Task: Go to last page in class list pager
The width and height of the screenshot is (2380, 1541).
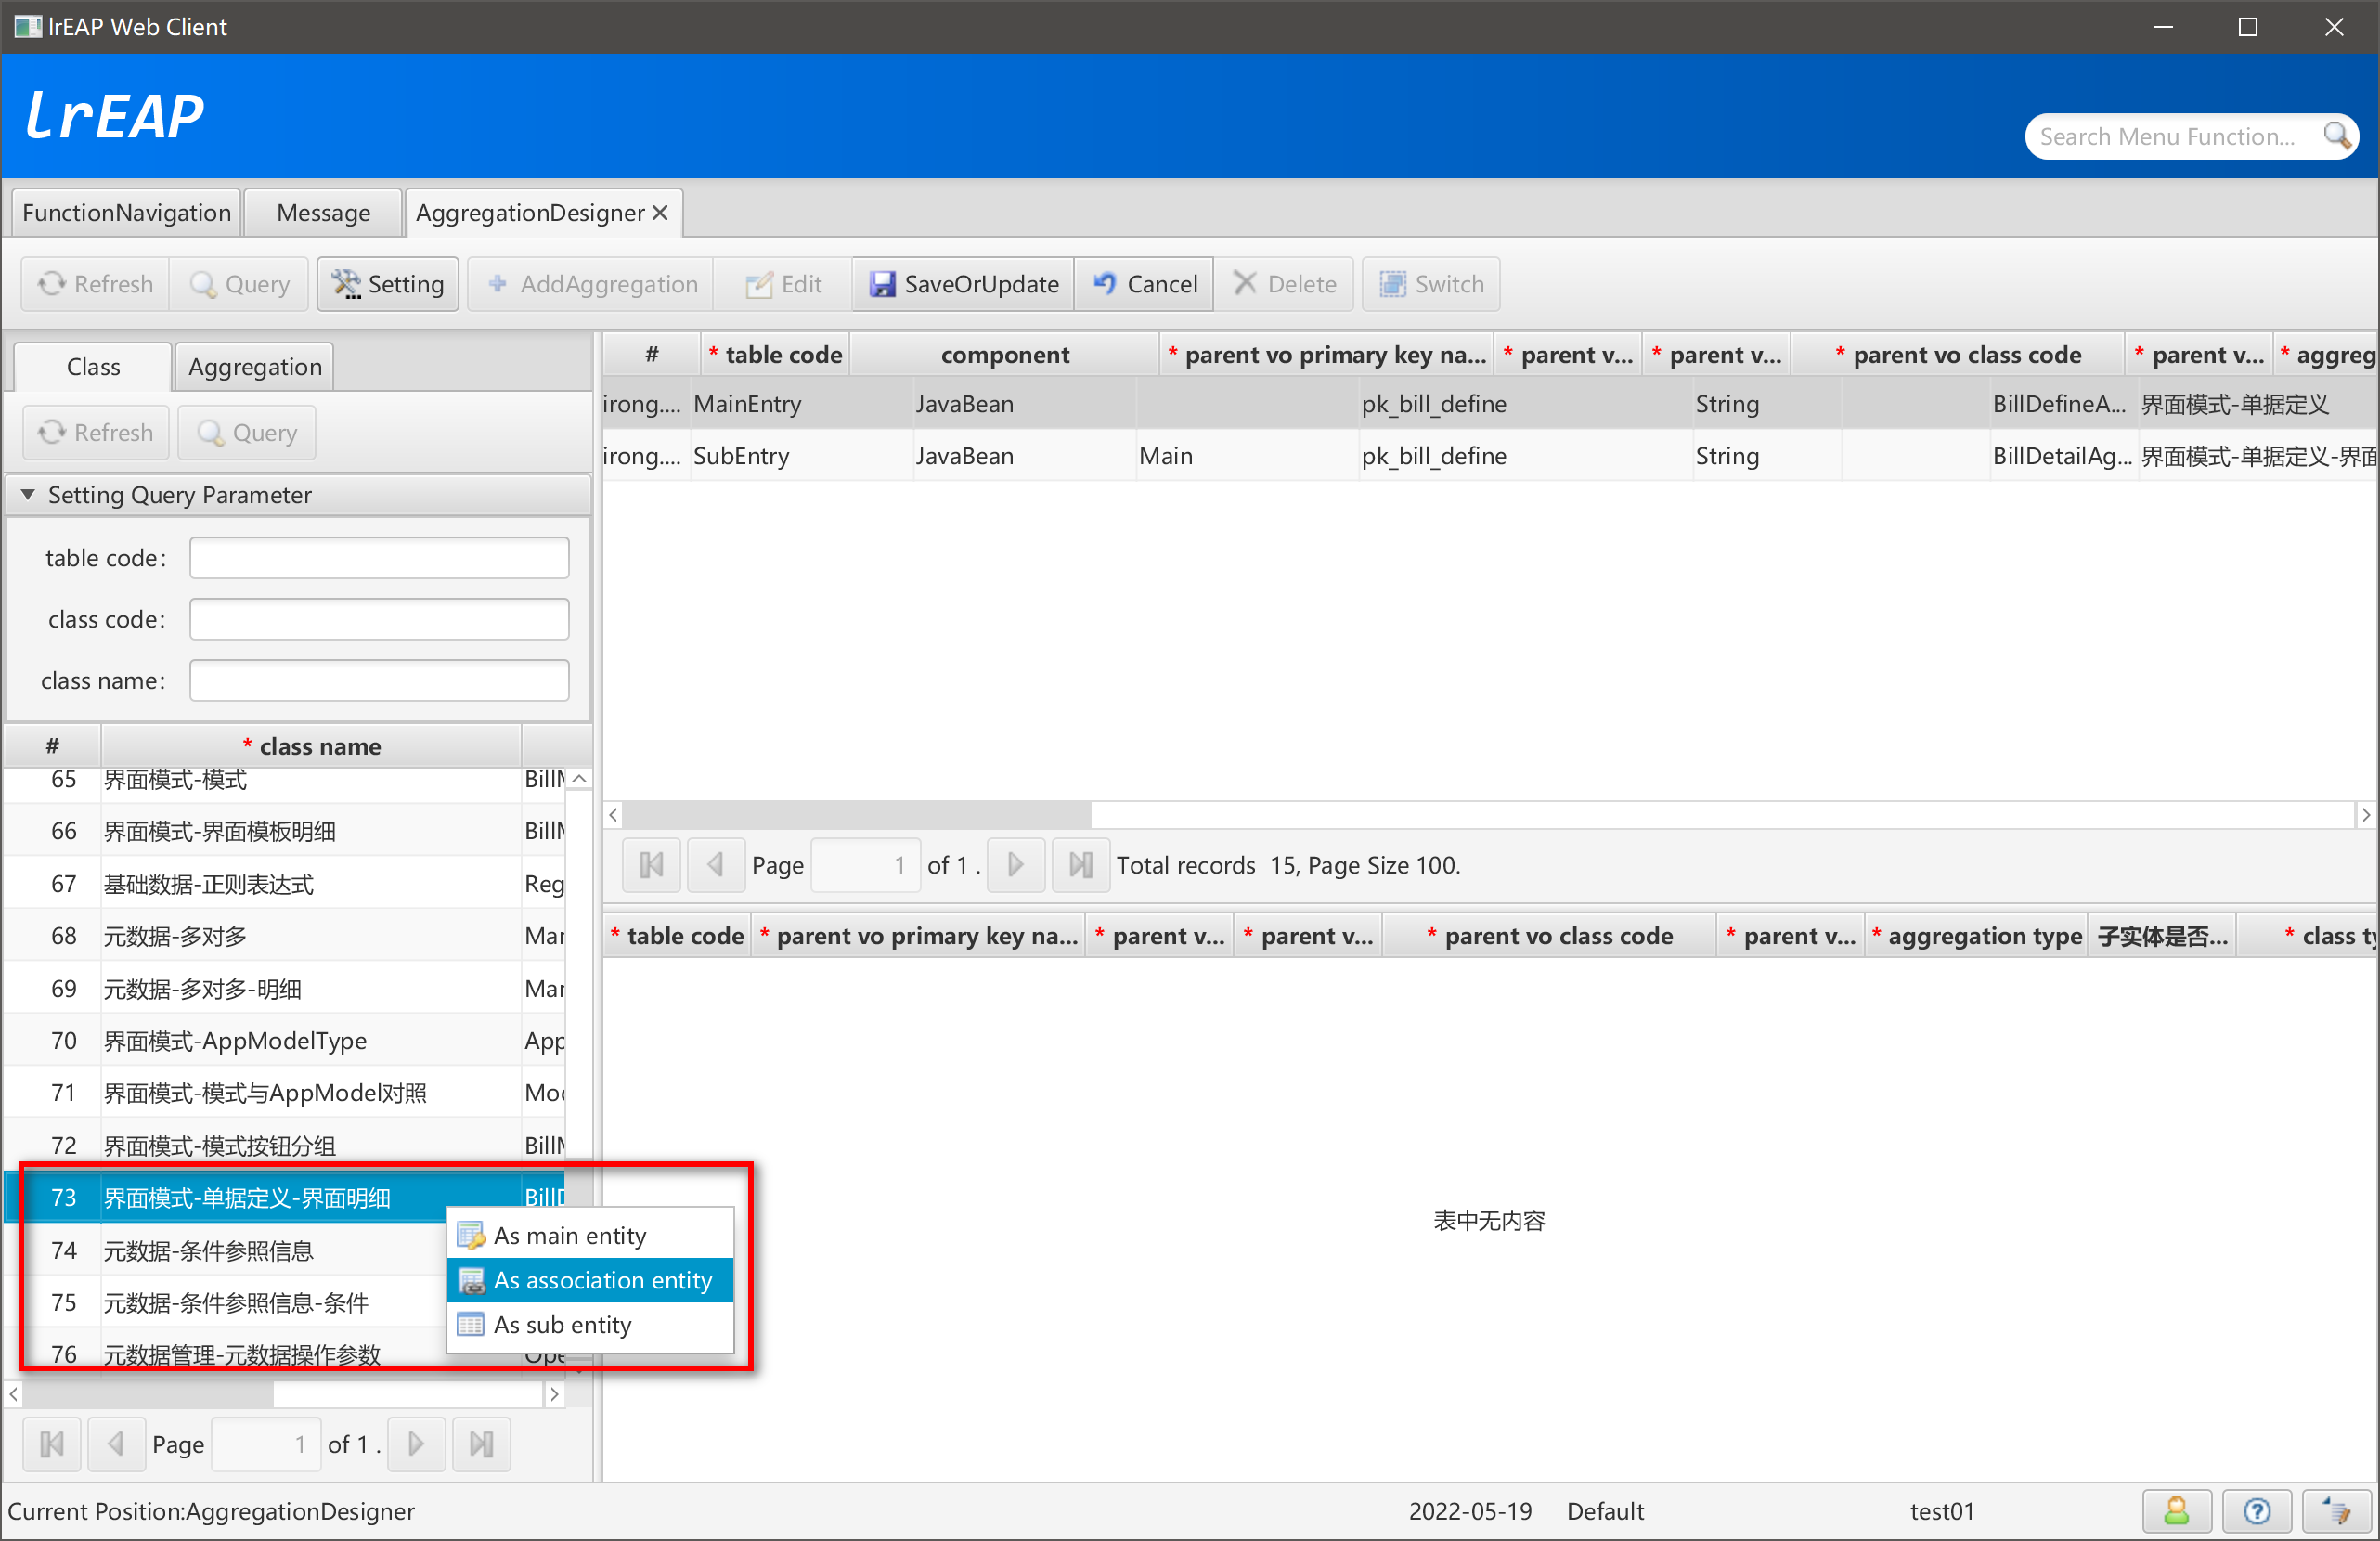Action: pyautogui.click(x=481, y=1444)
